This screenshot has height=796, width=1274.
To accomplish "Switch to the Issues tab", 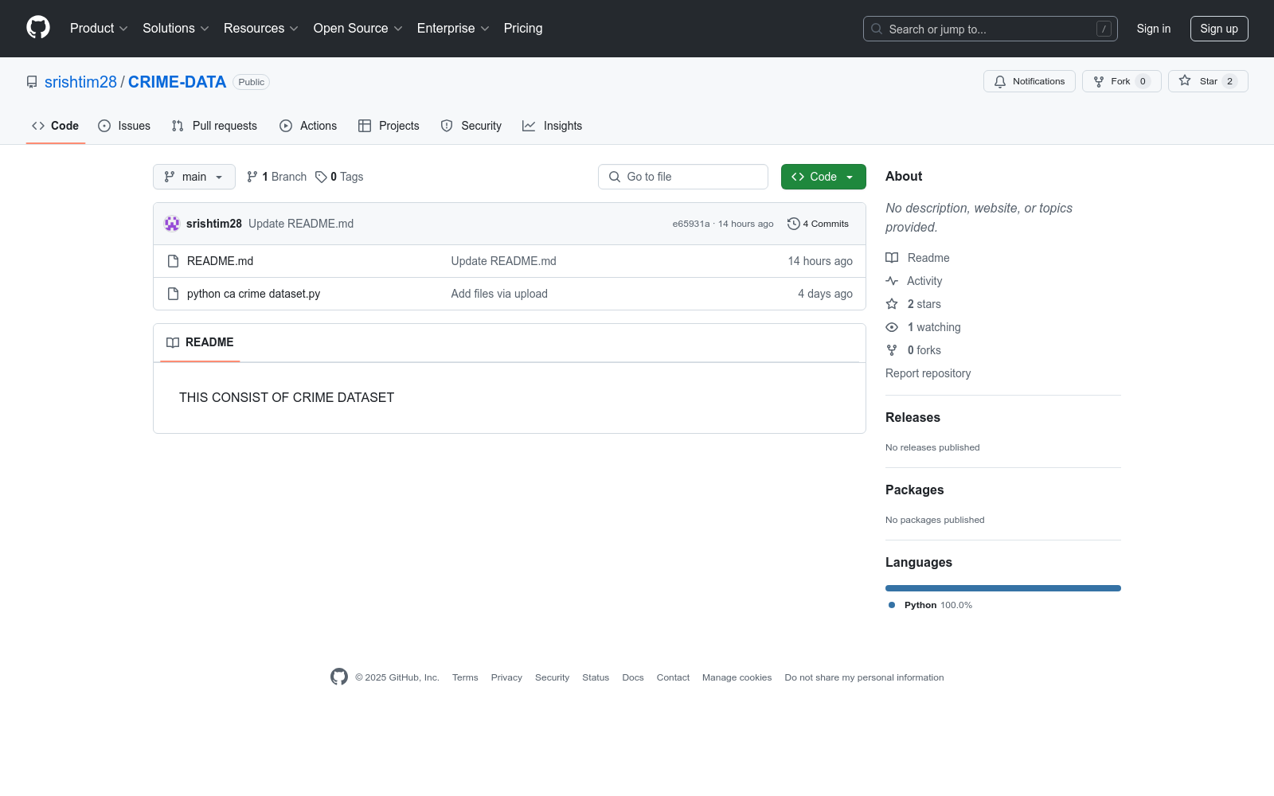I will tap(124, 126).
